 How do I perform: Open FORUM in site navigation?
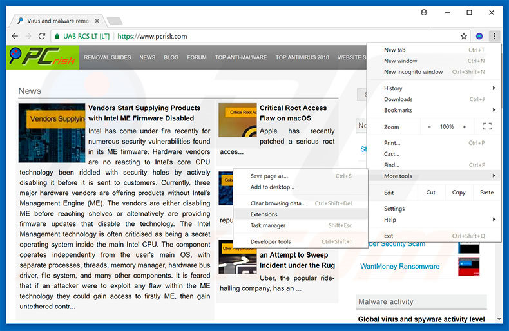click(197, 57)
